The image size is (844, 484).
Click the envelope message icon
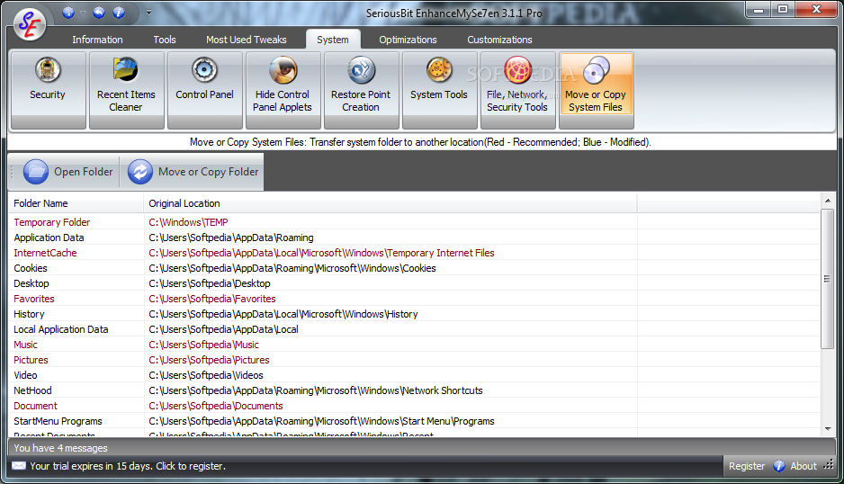(x=19, y=466)
